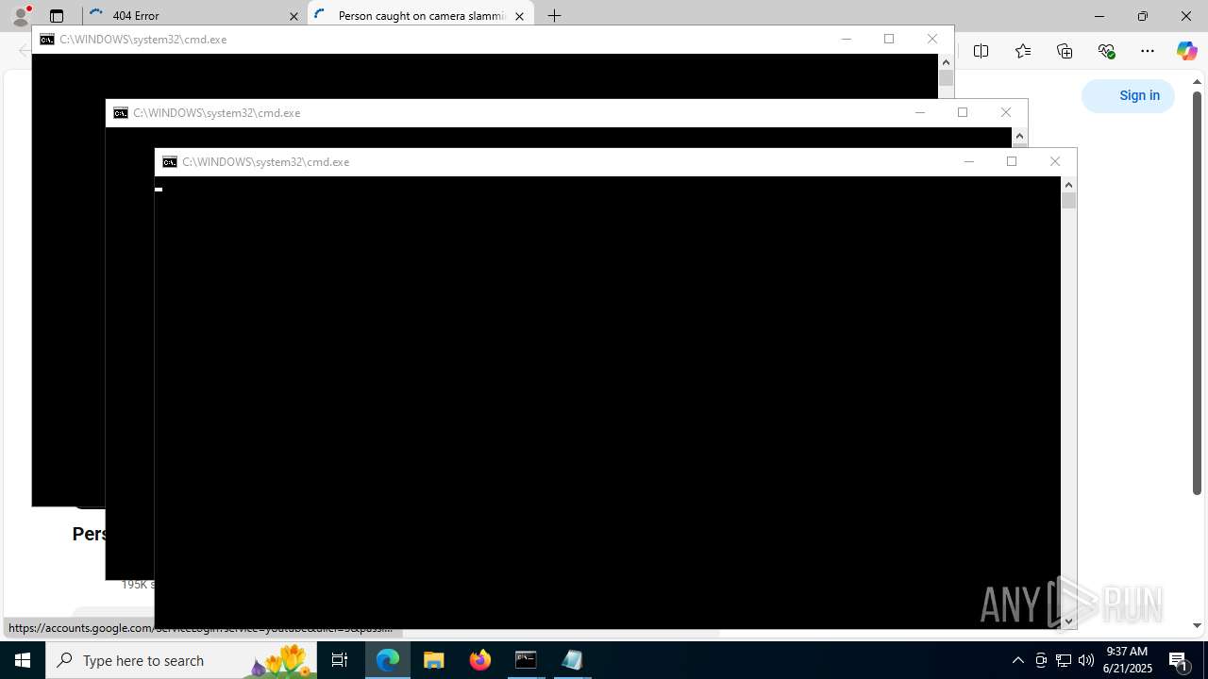1208x679 pixels.
Task: Open Firefox from the taskbar
Action: (x=480, y=660)
